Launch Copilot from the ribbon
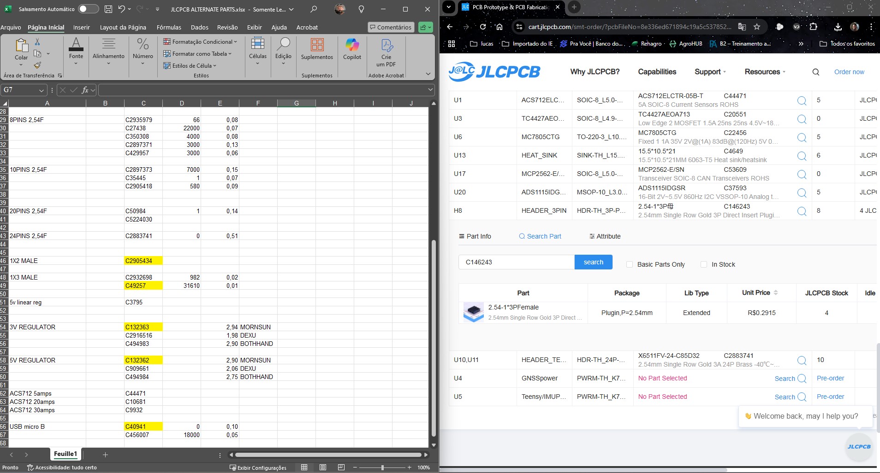 352,49
